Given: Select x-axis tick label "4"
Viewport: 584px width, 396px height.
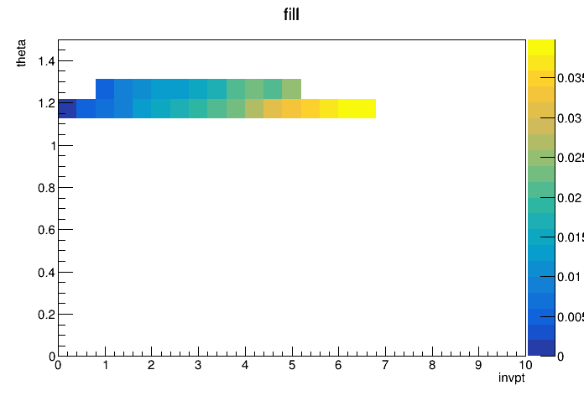Looking at the screenshot, I should pos(245,365).
